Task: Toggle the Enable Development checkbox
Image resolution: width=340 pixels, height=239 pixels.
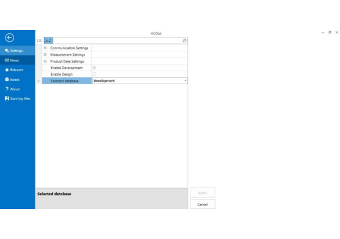Action: coord(94,68)
